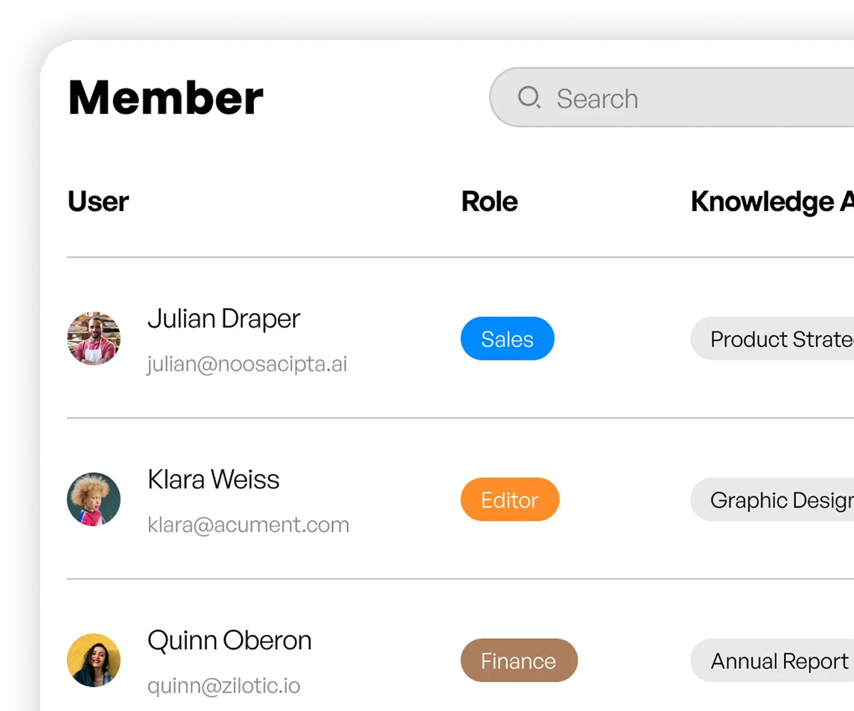This screenshot has width=854, height=711.
Task: Click the Member page title
Action: click(x=165, y=98)
